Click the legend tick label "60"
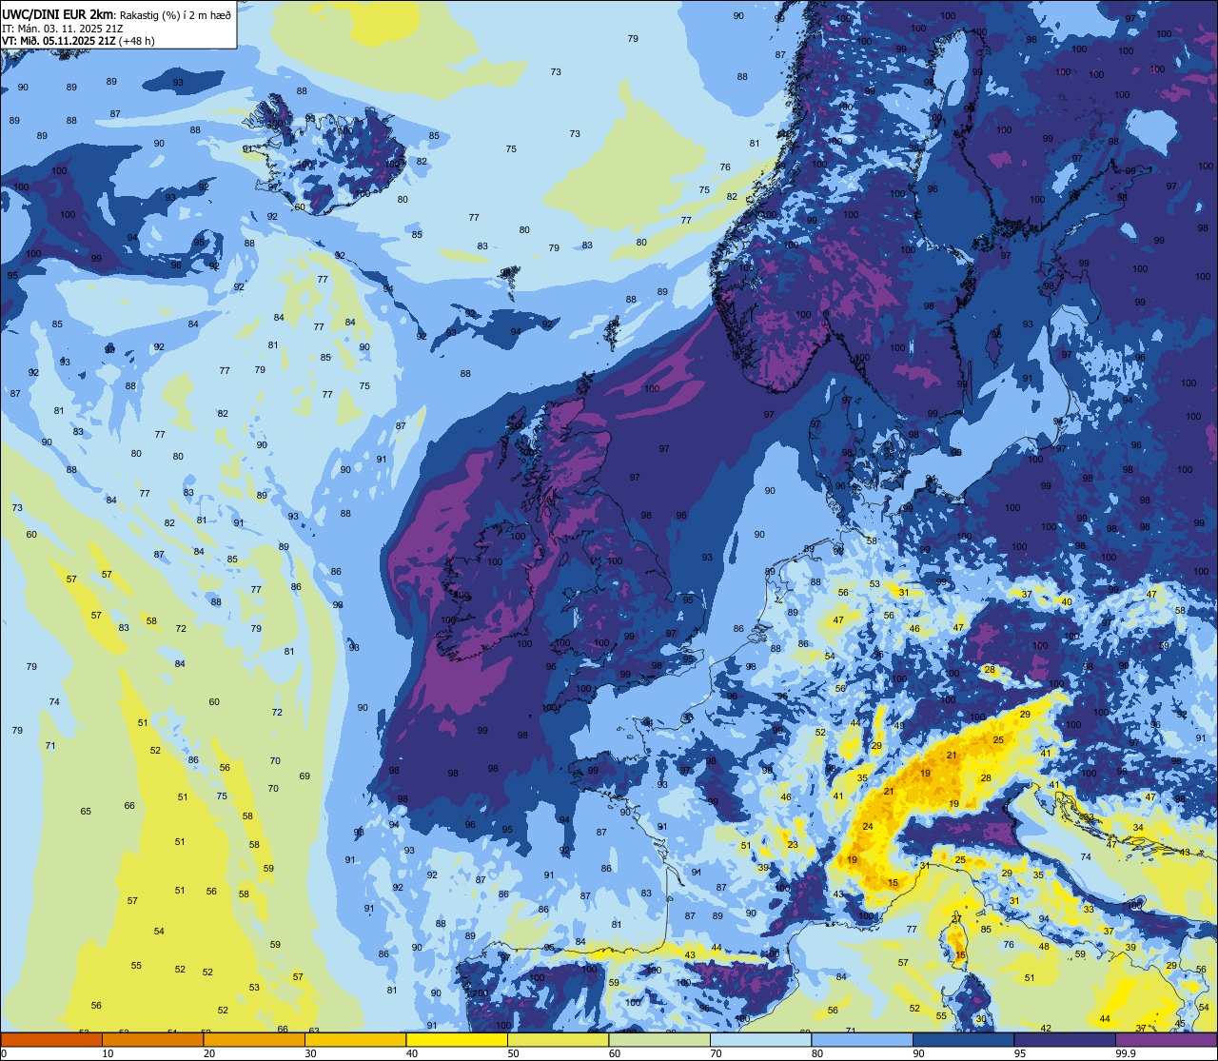This screenshot has width=1218, height=1061. (x=615, y=1053)
